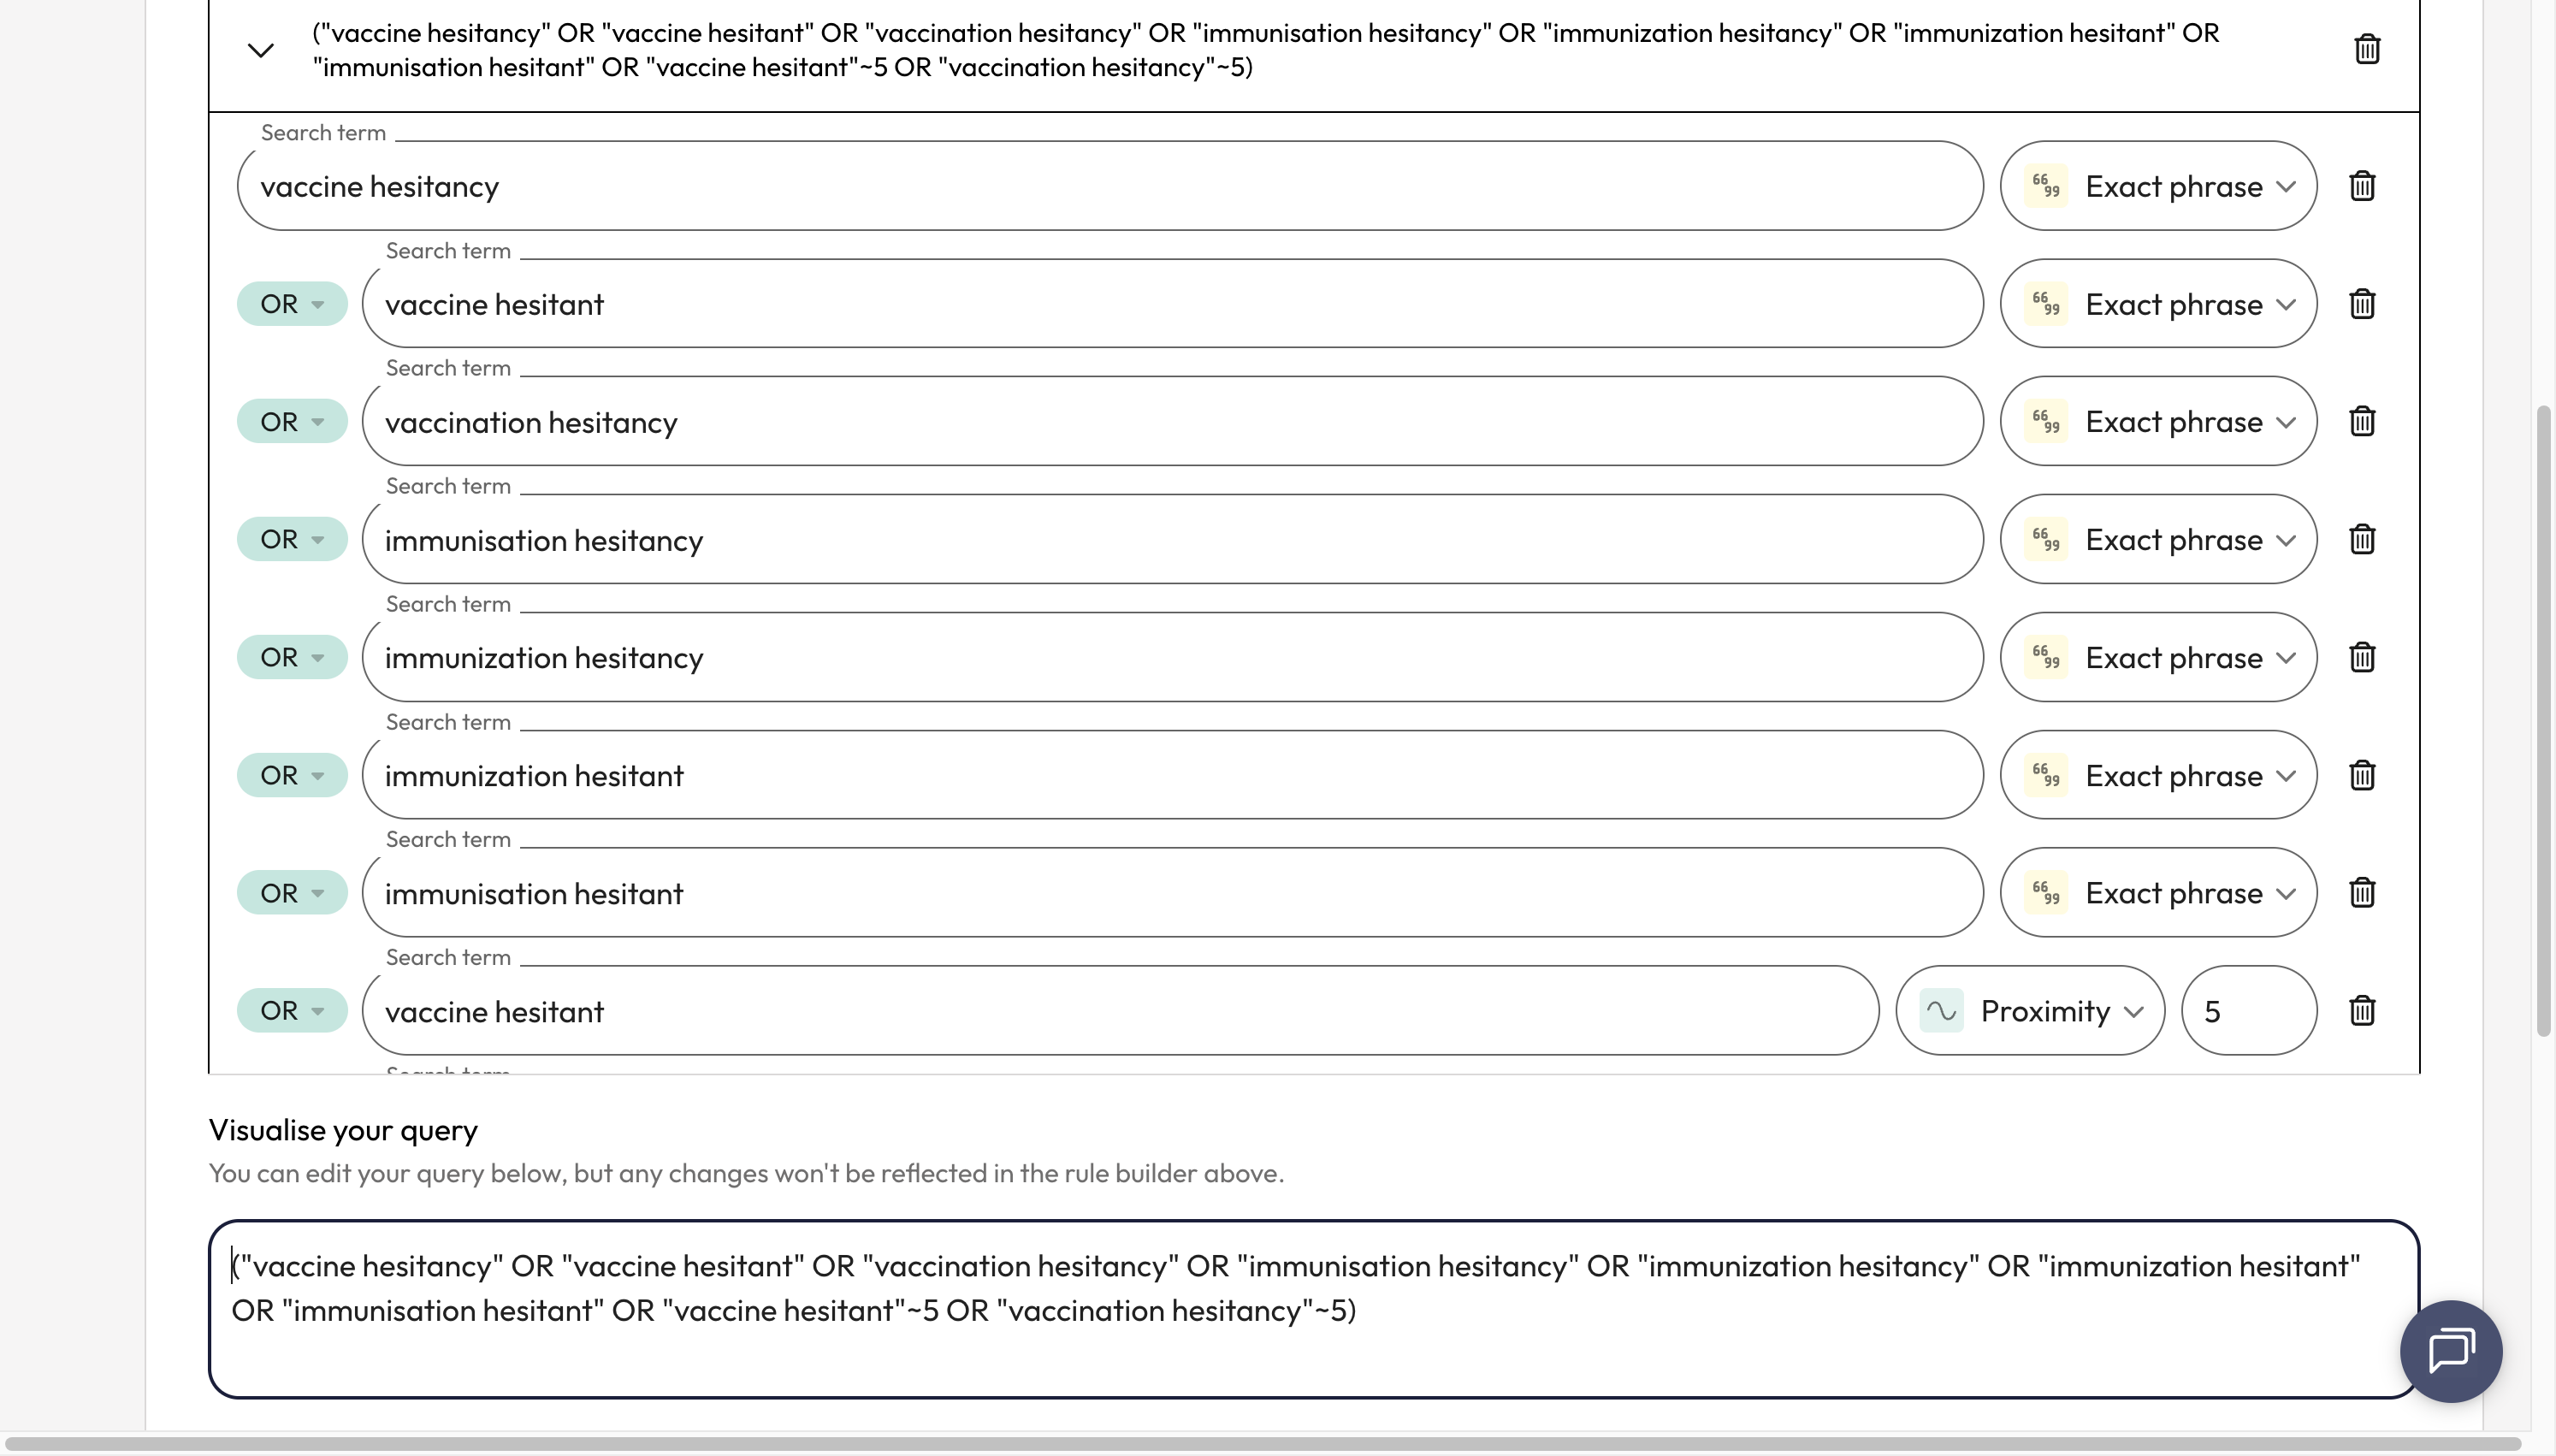The image size is (2556, 1456).
Task: Delete the 'immunisation hesitant' search term row
Action: (2361, 892)
